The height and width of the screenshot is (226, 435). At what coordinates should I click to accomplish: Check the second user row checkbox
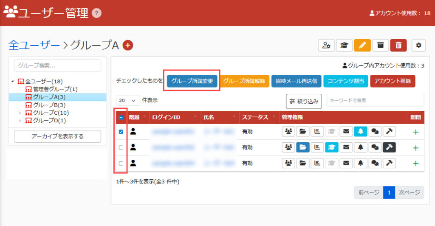[121, 147]
